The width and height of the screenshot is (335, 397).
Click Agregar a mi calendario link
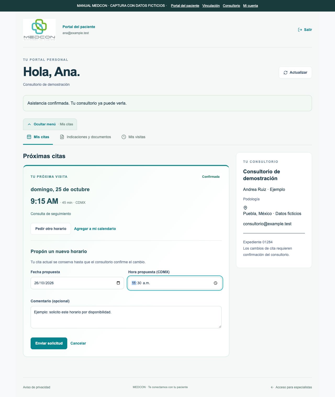point(95,229)
